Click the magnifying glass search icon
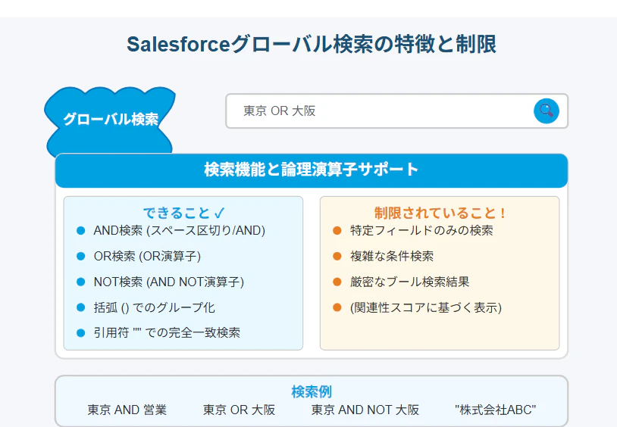Viewport: 617px width, 427px height. 547,111
